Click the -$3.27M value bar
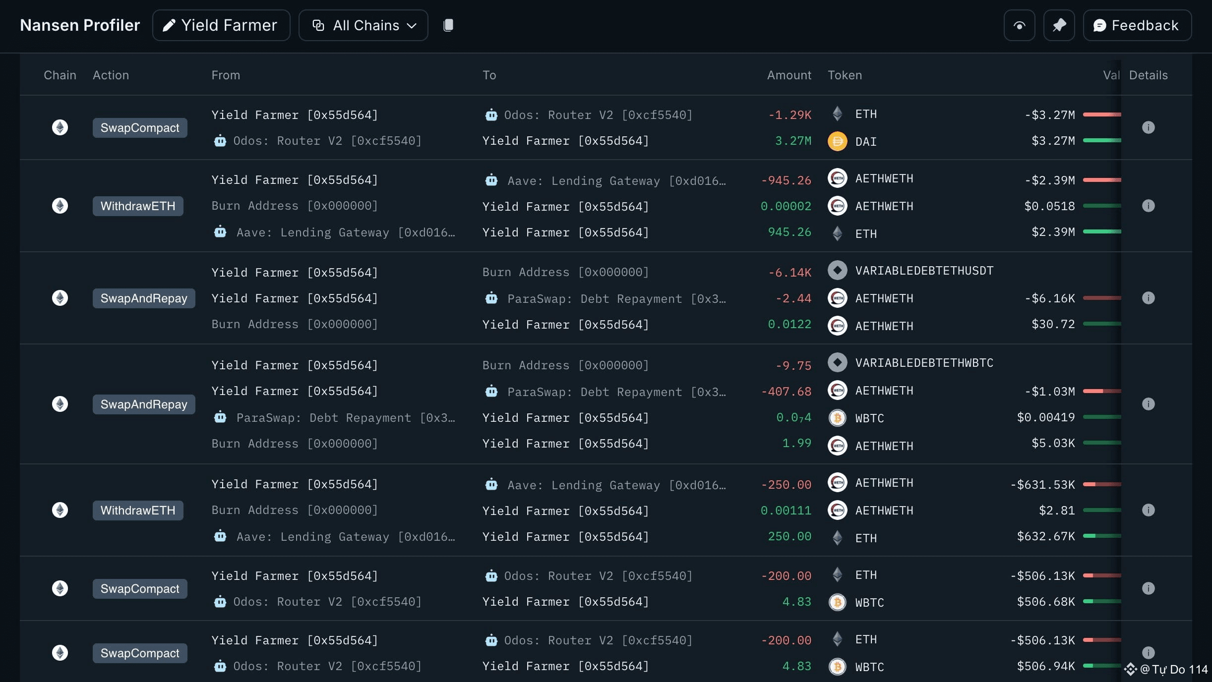The image size is (1212, 682). [x=1102, y=114]
